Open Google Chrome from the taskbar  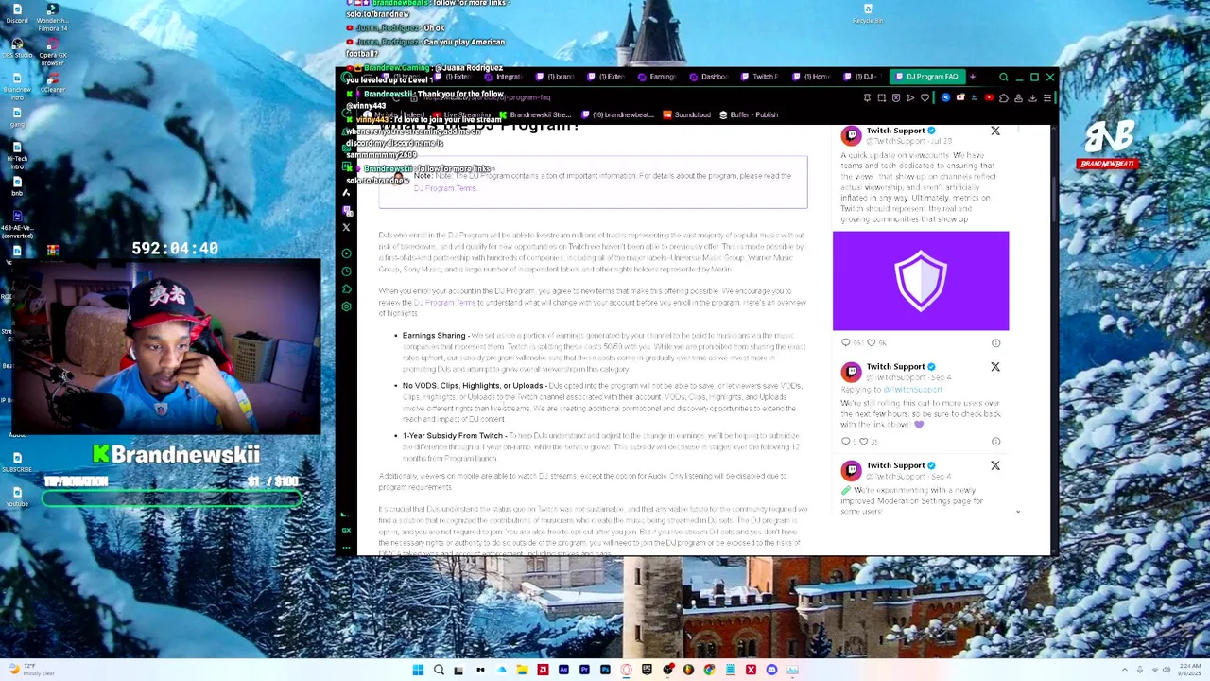point(709,670)
